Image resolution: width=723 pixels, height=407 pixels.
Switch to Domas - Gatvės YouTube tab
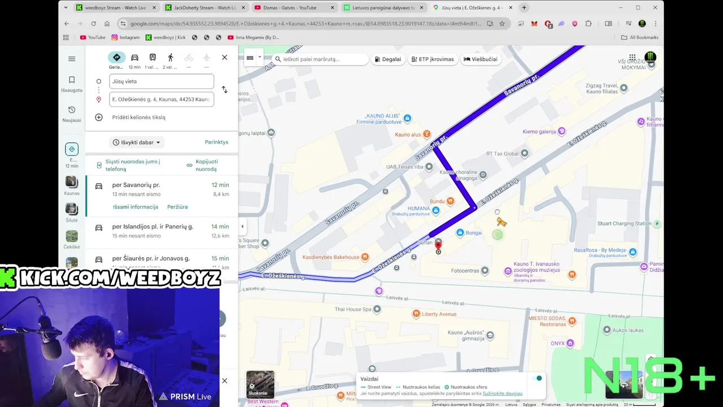(294, 7)
